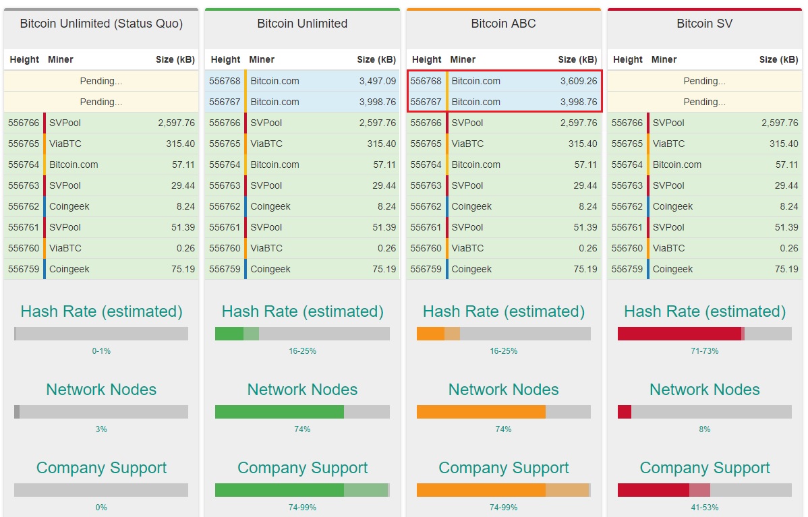808x517 pixels.
Task: Select the Bitcoin ABC panel header
Action: pos(503,24)
